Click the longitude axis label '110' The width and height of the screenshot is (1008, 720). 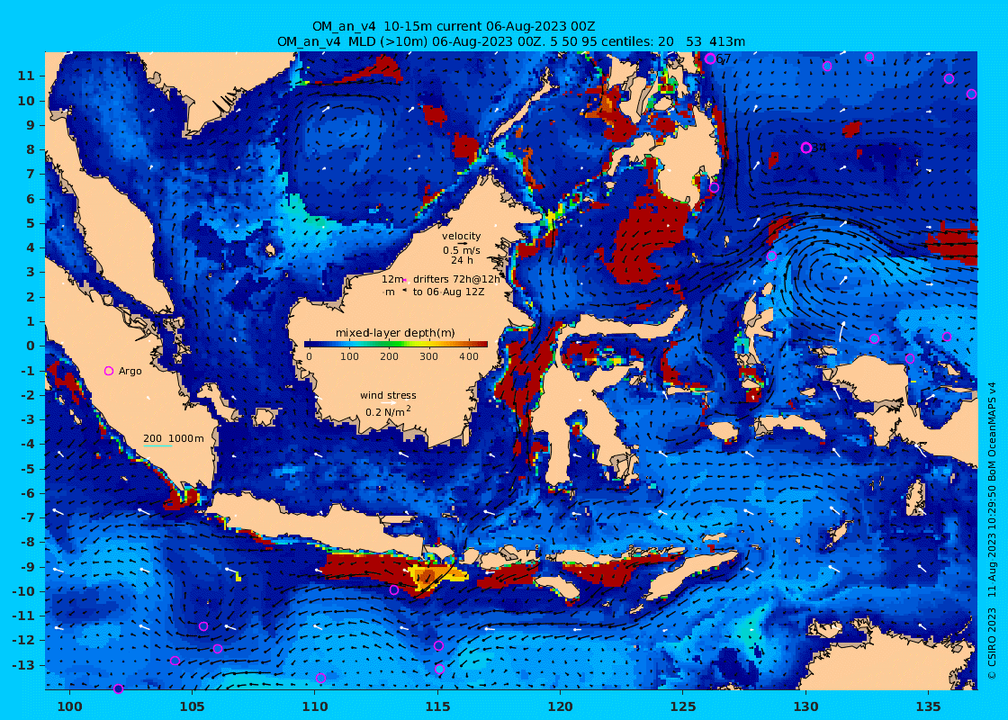[x=315, y=706]
